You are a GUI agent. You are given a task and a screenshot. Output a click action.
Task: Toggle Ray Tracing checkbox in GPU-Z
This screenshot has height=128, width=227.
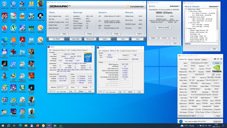coord(196,112)
